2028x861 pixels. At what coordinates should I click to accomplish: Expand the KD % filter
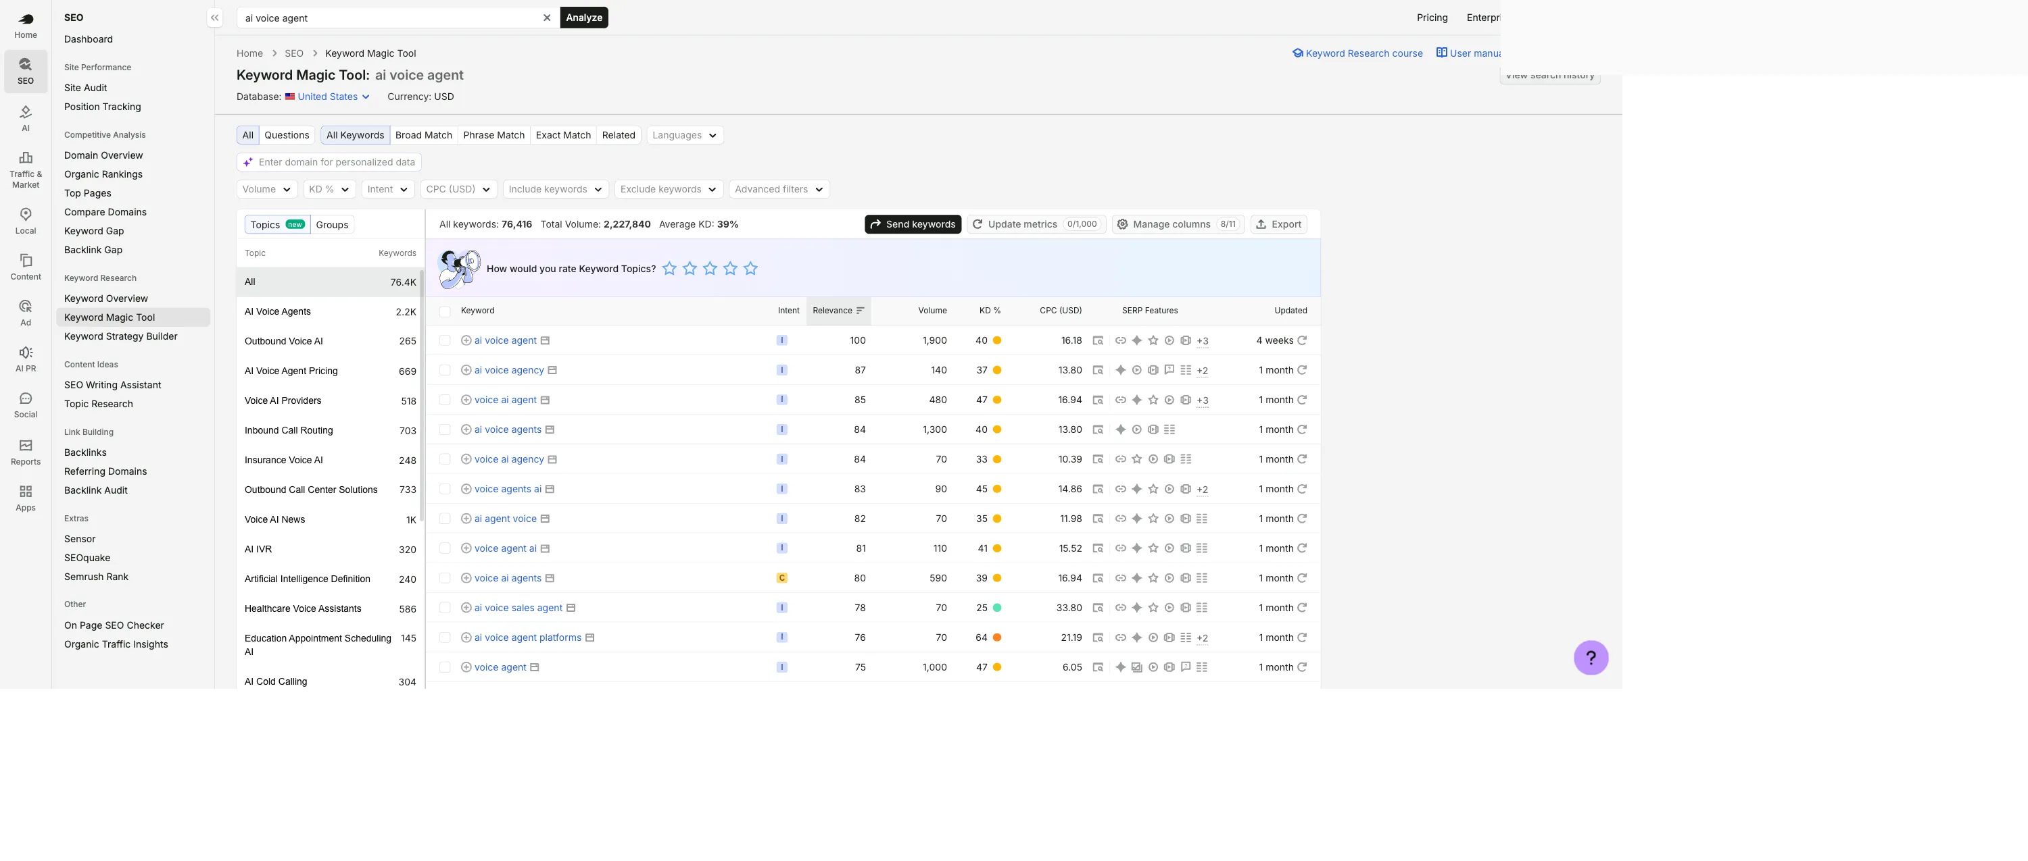click(329, 188)
